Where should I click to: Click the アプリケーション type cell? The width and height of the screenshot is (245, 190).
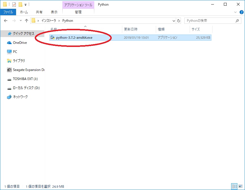pos(167,38)
